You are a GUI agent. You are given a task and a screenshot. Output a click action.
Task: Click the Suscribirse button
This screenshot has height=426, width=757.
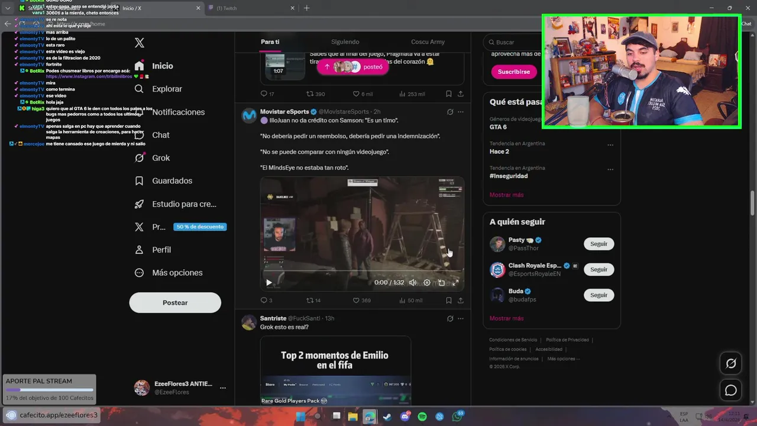click(514, 72)
